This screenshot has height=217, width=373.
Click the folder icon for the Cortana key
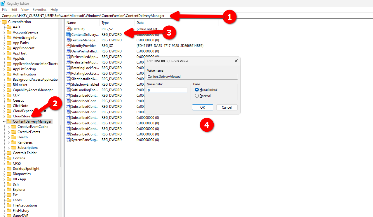(x=10, y=158)
